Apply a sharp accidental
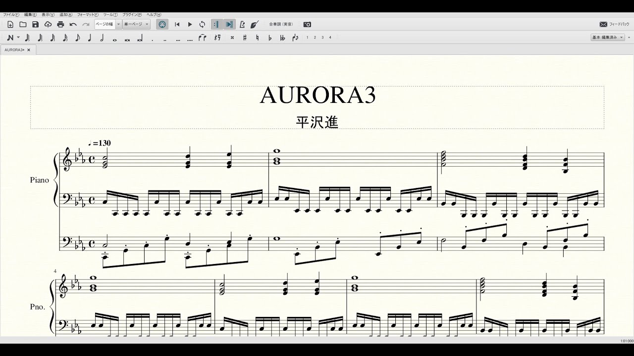The width and height of the screenshot is (634, 356). tap(245, 38)
